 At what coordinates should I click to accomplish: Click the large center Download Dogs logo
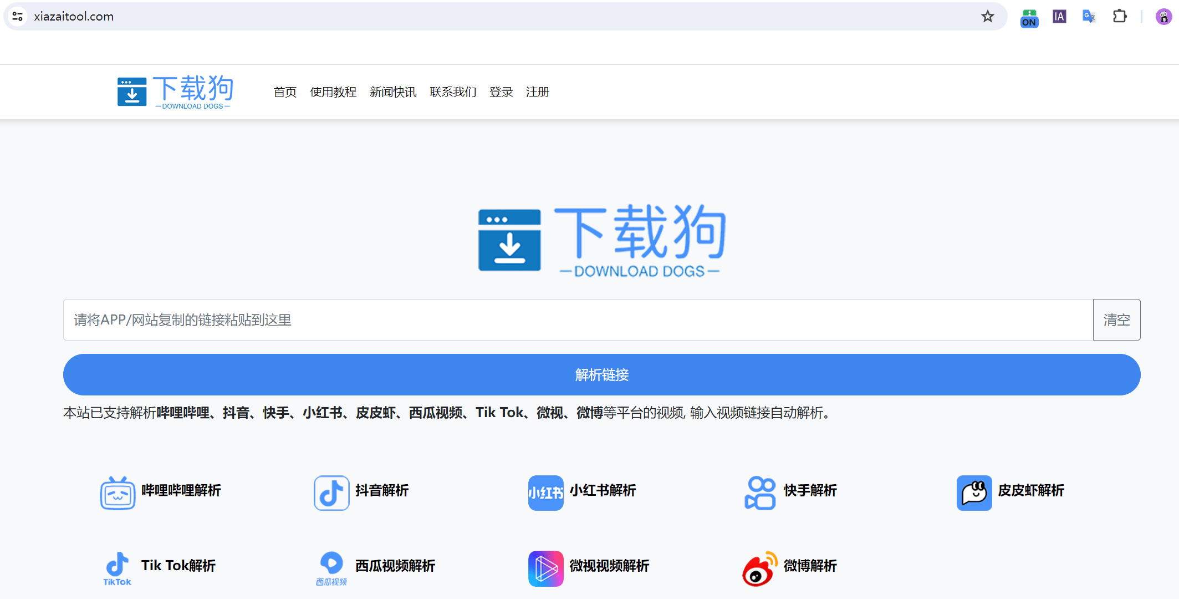[x=602, y=240]
